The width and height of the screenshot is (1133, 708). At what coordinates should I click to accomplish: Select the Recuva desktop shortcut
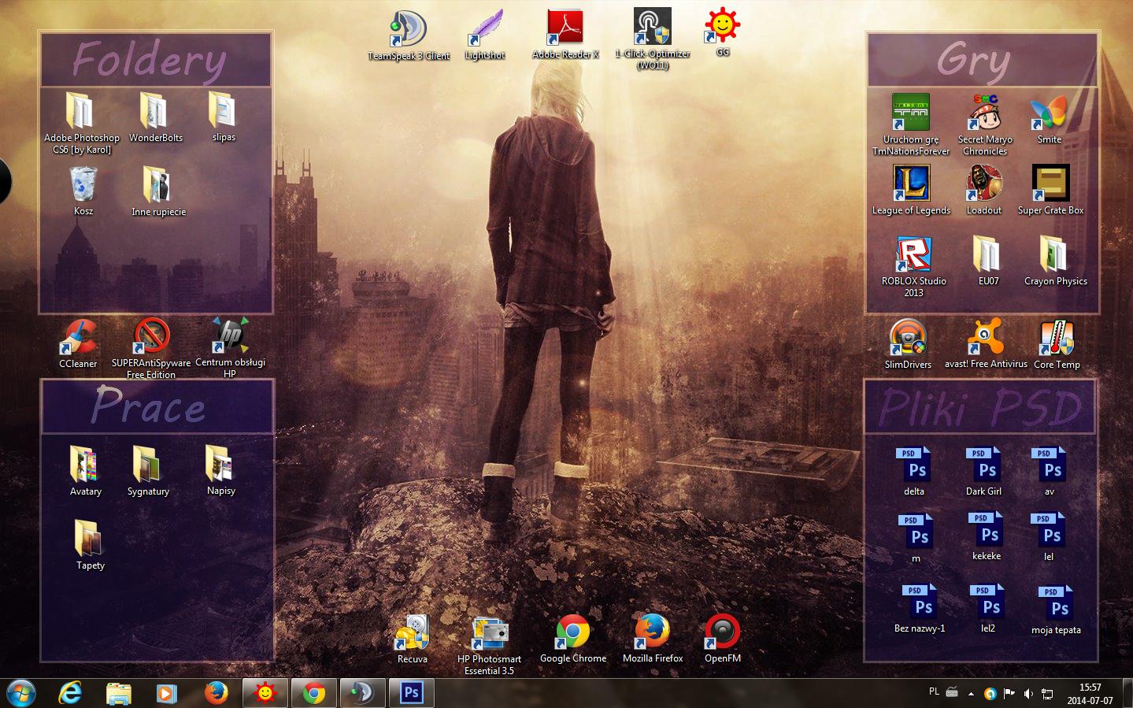point(413,639)
